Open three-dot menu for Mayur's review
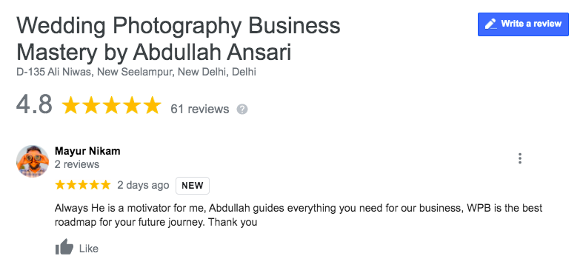The width and height of the screenshot is (583, 276). [520, 158]
